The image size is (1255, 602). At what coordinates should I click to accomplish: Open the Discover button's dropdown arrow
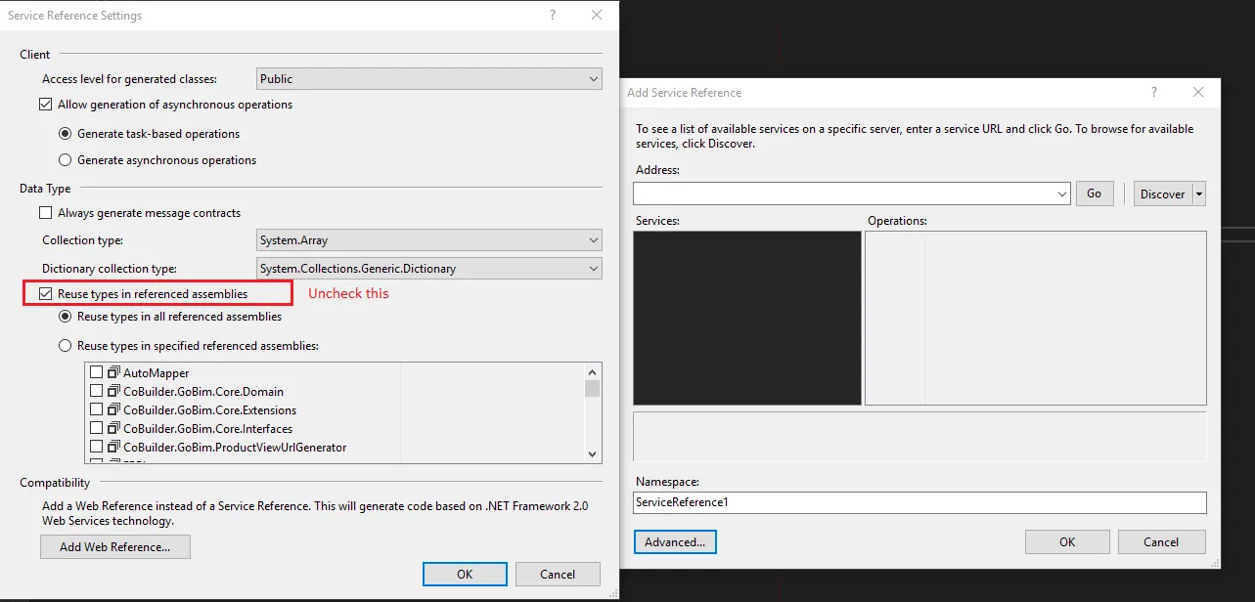pos(1199,194)
